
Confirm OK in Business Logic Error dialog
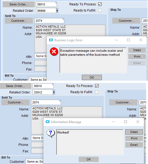click(92, 77)
